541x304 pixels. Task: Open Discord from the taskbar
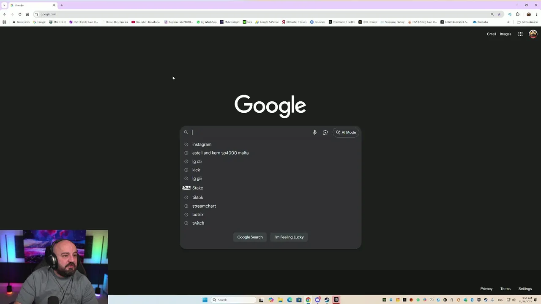click(317, 300)
